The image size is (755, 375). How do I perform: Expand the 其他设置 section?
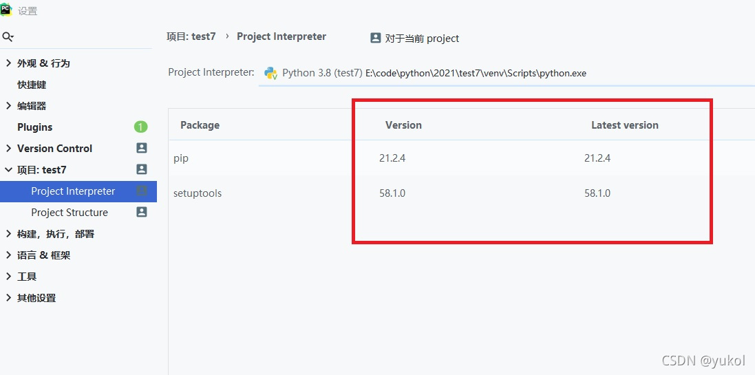[x=8, y=298]
